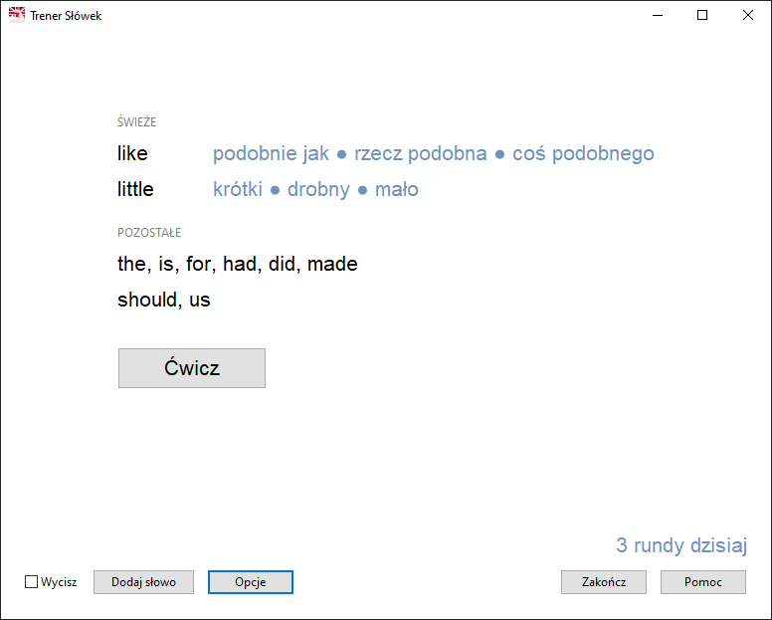Minimize the Trener Słówek window
772x620 pixels.
[658, 15]
